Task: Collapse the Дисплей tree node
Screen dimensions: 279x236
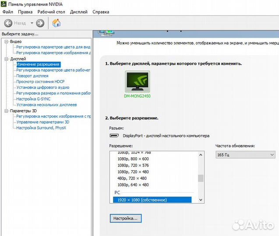Action: pyautogui.click(x=7, y=59)
